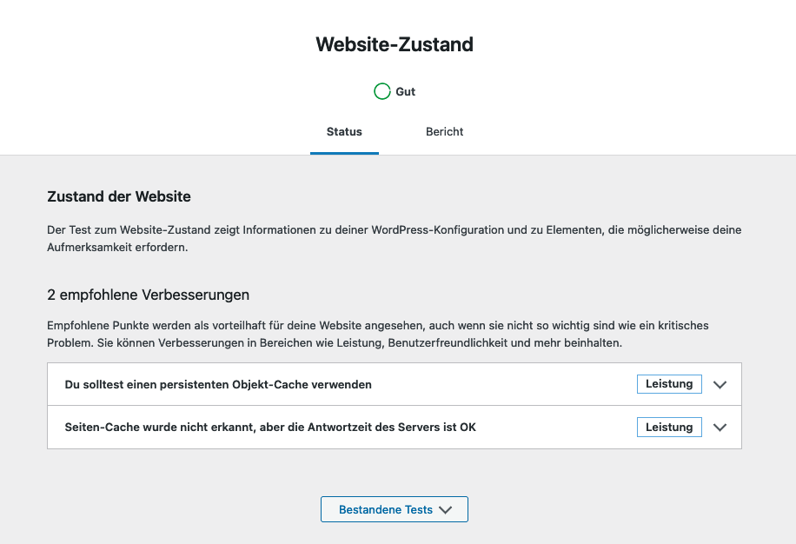Open the 'Du solltest einen persistenten Objekt-Cache verwenden' item
The height and width of the screenshot is (544, 796).
218,384
